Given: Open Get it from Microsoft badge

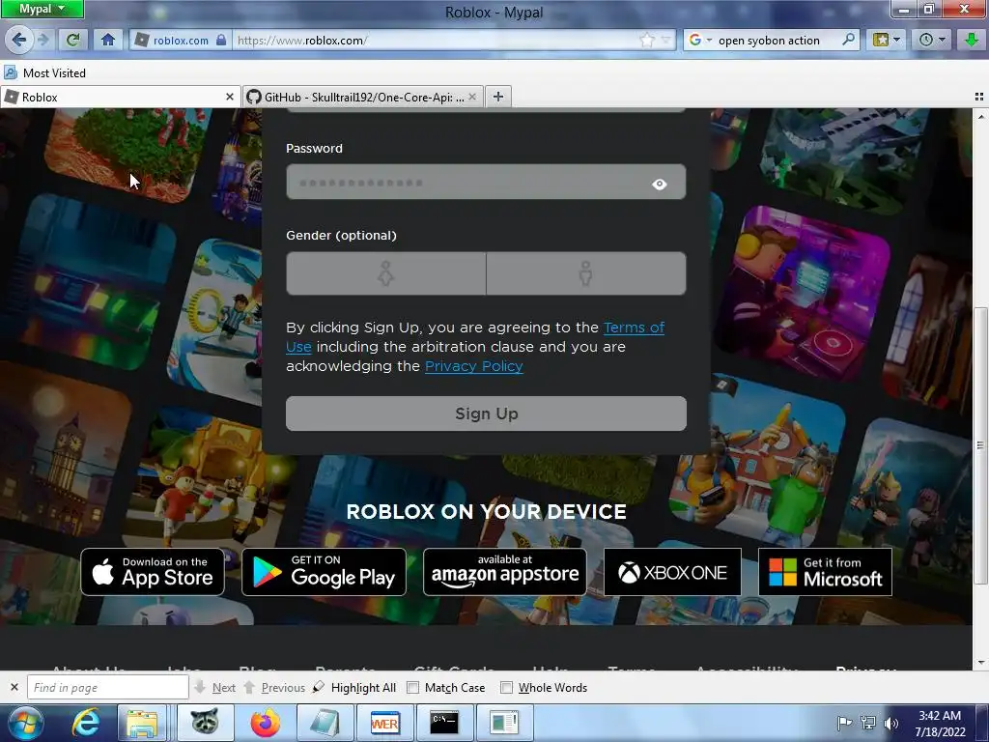Looking at the screenshot, I should (825, 572).
